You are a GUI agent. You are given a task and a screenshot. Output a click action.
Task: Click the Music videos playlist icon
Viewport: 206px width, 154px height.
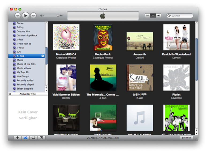[x=14, y=68]
